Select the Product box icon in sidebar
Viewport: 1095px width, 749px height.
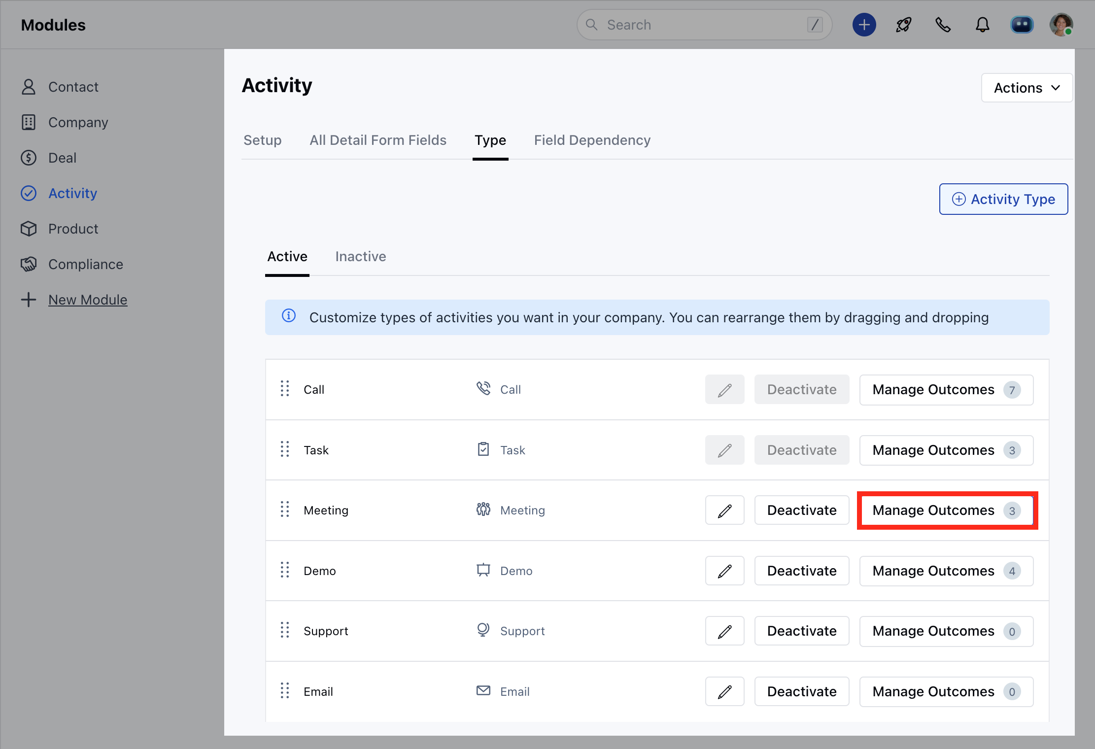(x=29, y=229)
